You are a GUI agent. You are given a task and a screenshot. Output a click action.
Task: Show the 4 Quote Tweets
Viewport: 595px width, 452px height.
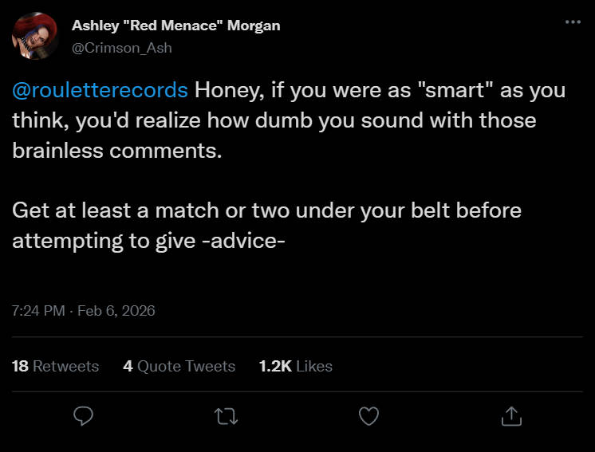(179, 366)
